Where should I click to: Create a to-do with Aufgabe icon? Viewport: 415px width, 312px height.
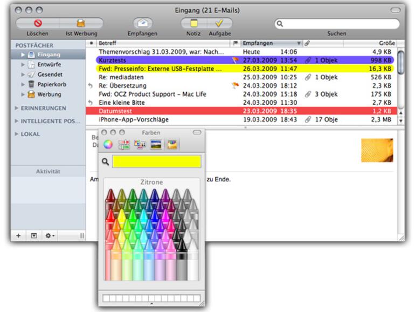coord(219,23)
